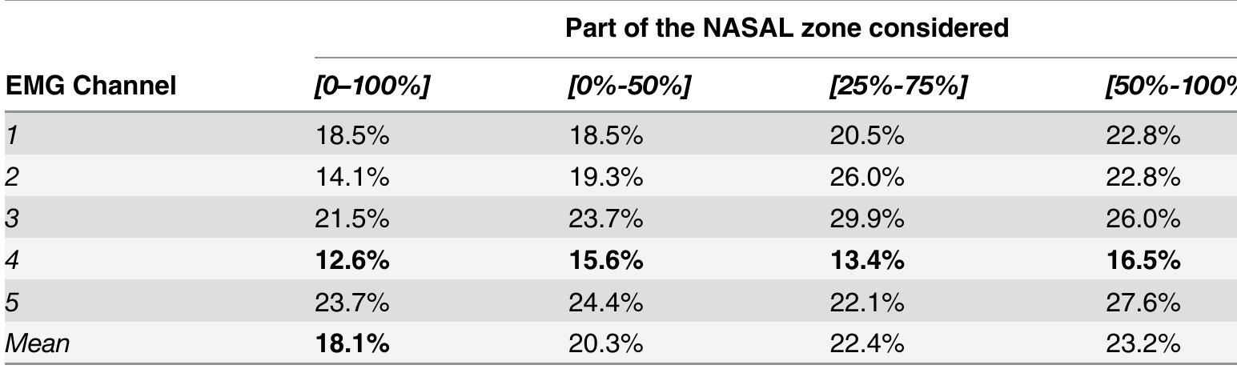Select the bold 16.5% cell
The image size is (1237, 377).
pos(1143,260)
